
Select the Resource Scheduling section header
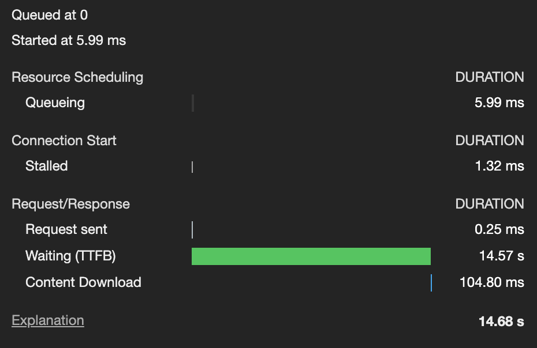(77, 77)
